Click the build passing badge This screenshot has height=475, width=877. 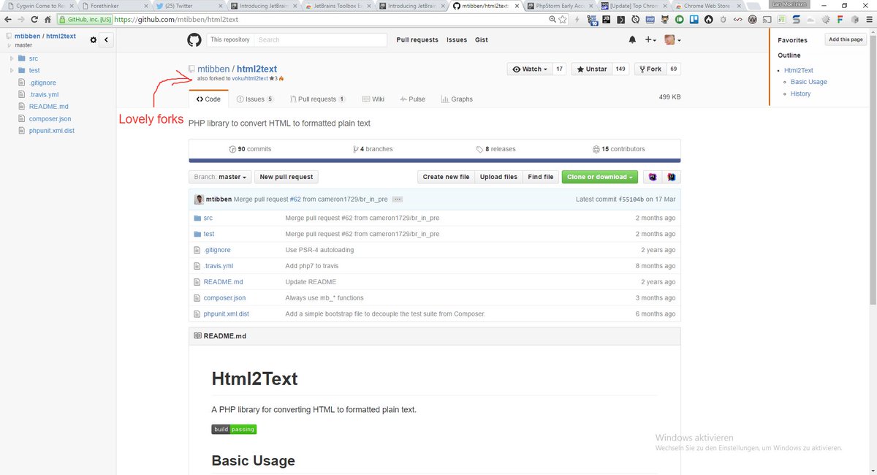234,429
